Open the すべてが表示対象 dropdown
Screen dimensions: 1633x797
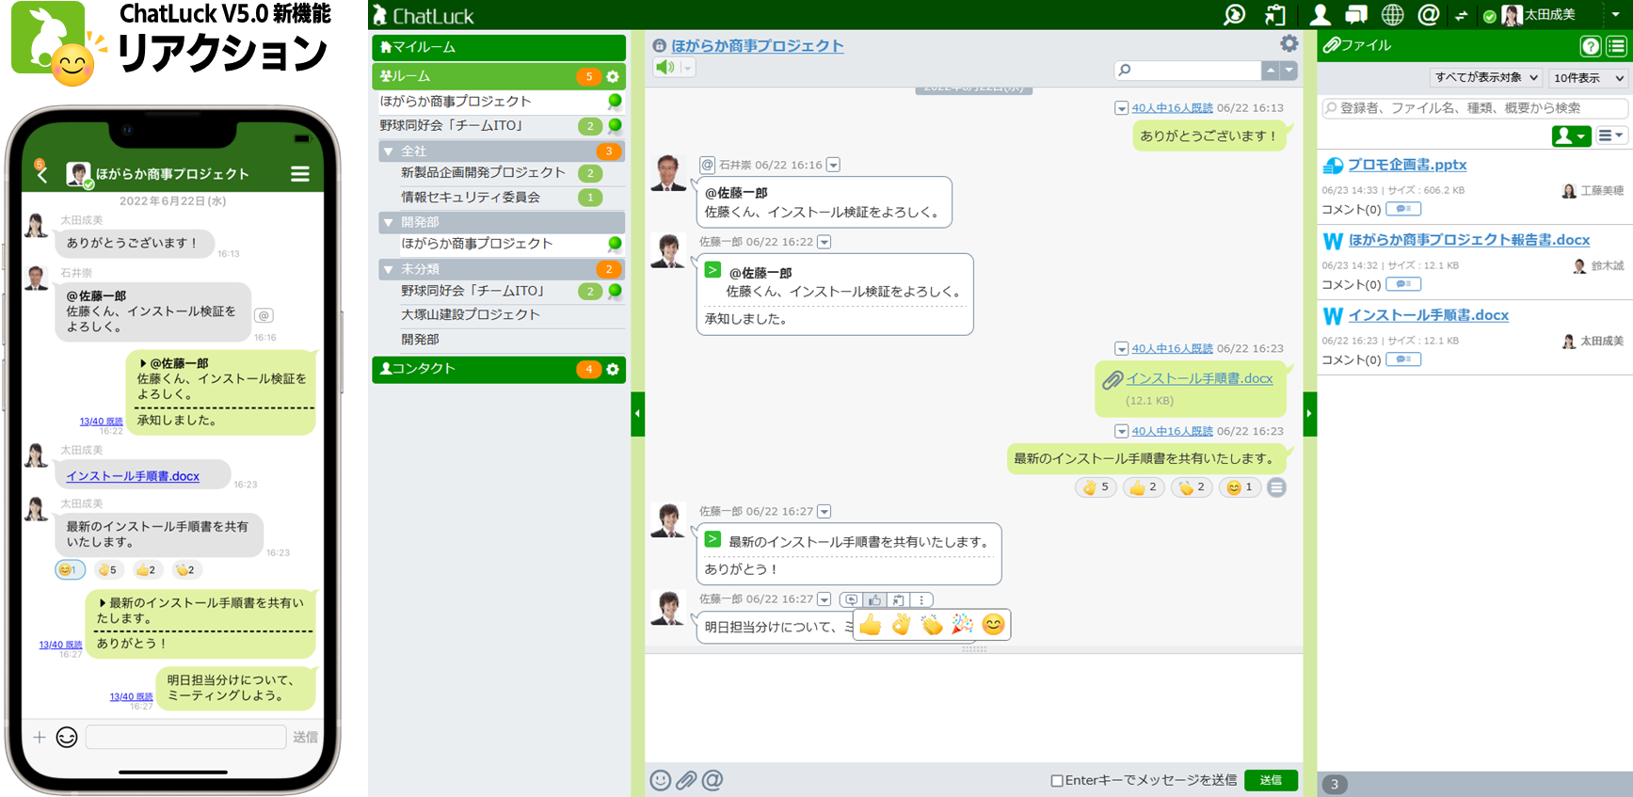[1486, 77]
